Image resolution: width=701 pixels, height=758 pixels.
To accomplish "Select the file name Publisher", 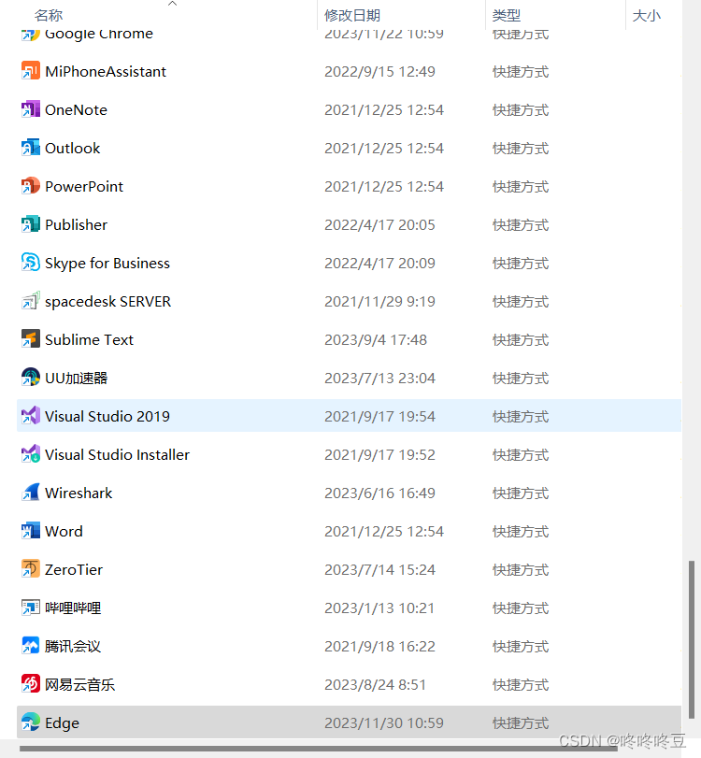I will click(x=76, y=225).
